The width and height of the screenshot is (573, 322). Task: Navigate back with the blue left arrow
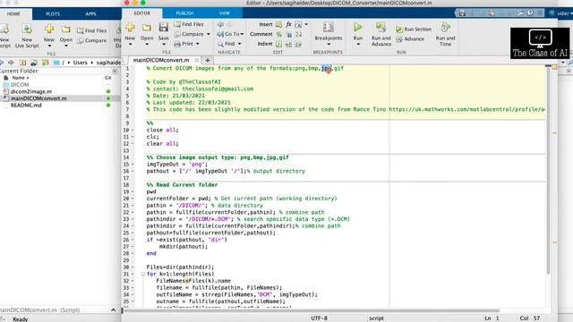(x=220, y=24)
